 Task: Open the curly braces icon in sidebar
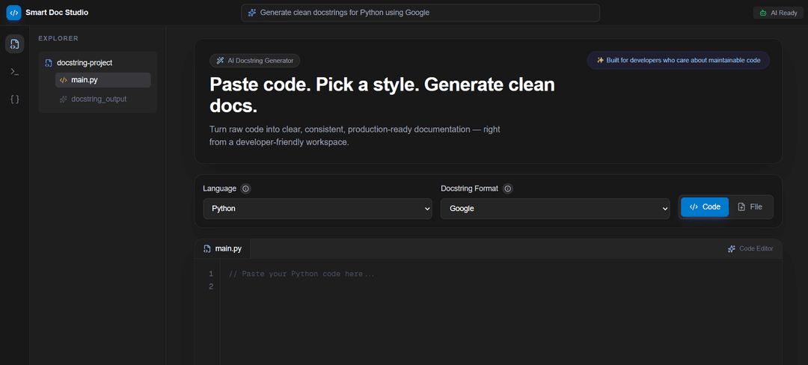[x=14, y=99]
